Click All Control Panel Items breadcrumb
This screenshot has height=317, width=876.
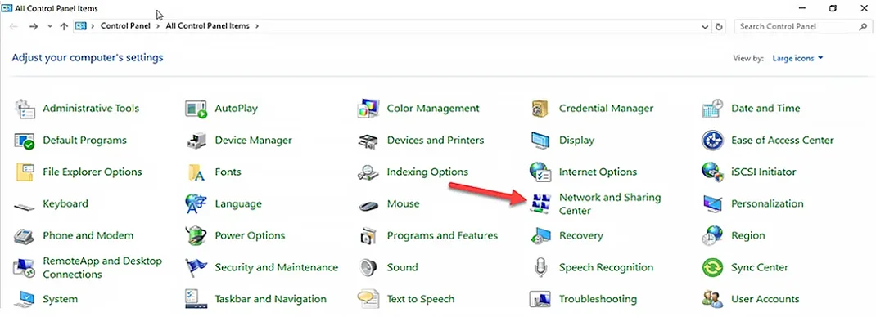coord(207,26)
